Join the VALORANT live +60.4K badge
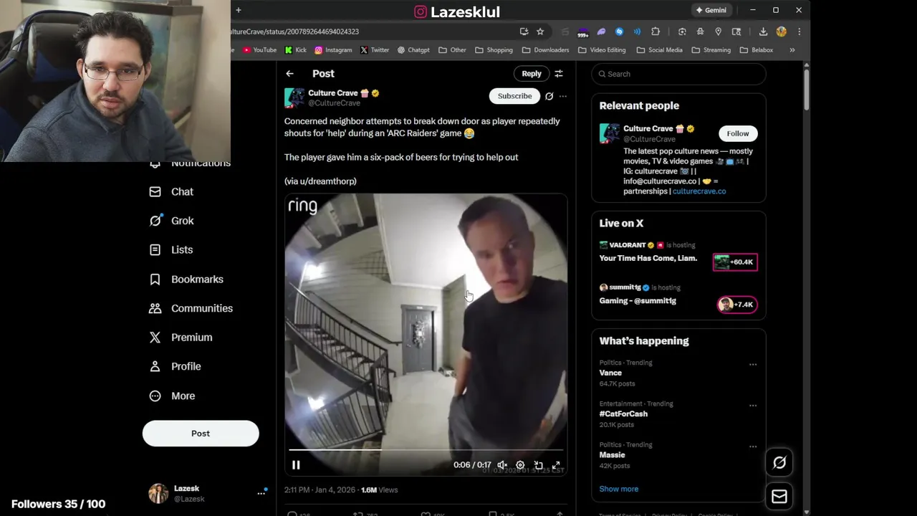Viewport: 917px width, 516px height. point(735,262)
